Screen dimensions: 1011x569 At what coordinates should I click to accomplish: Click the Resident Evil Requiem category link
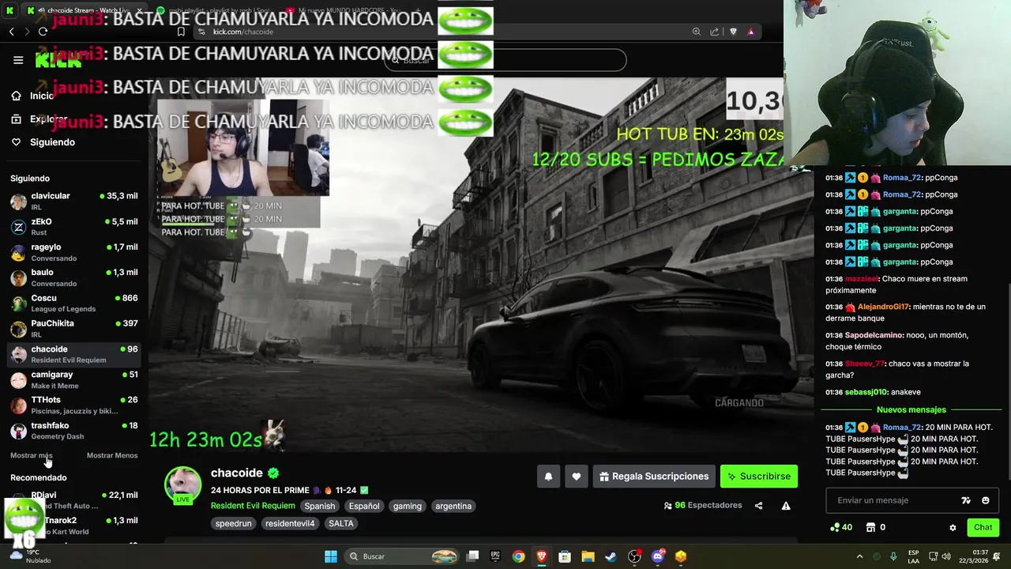(253, 506)
